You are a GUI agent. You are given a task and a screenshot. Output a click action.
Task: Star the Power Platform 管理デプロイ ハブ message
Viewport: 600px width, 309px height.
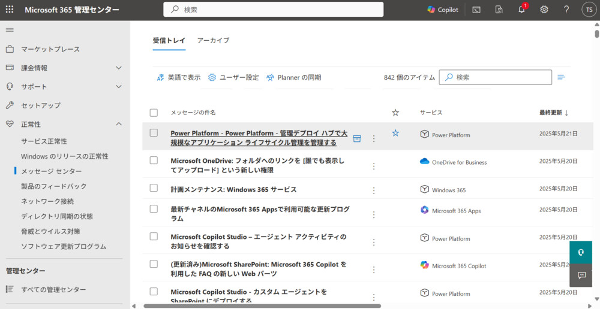pyautogui.click(x=395, y=133)
